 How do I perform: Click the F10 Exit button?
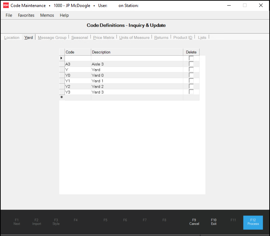[214, 222]
